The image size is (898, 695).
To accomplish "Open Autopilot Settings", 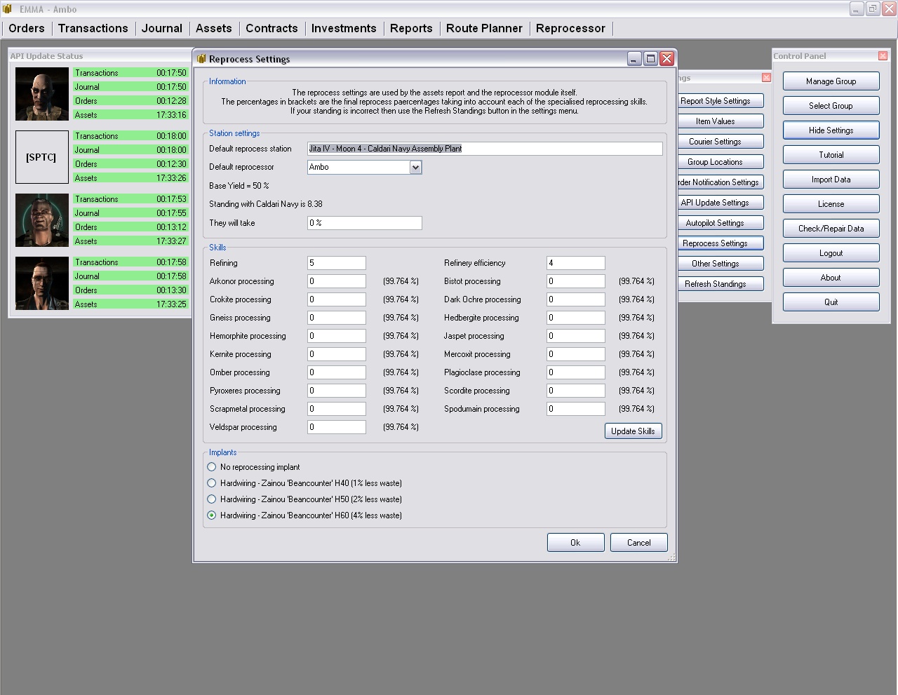I will 720,223.
